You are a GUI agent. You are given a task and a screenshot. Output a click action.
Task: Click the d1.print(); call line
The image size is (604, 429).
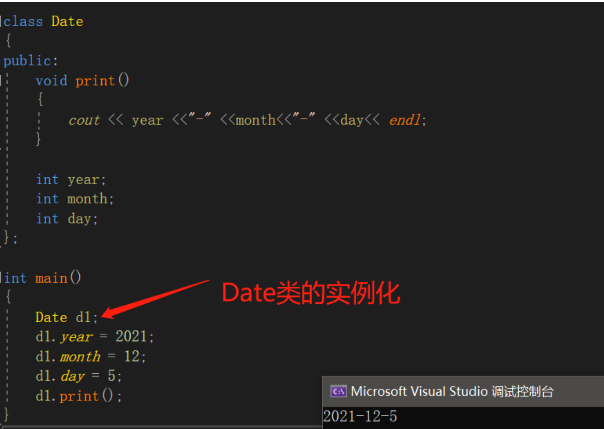(79, 396)
